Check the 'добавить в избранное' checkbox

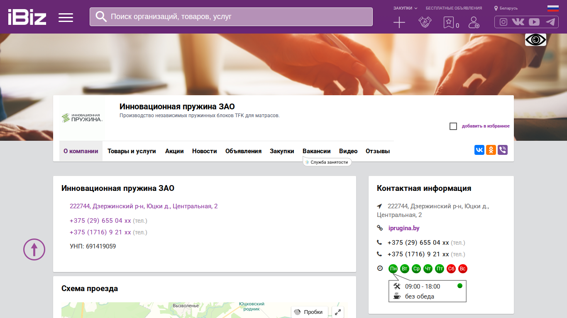pyautogui.click(x=453, y=126)
